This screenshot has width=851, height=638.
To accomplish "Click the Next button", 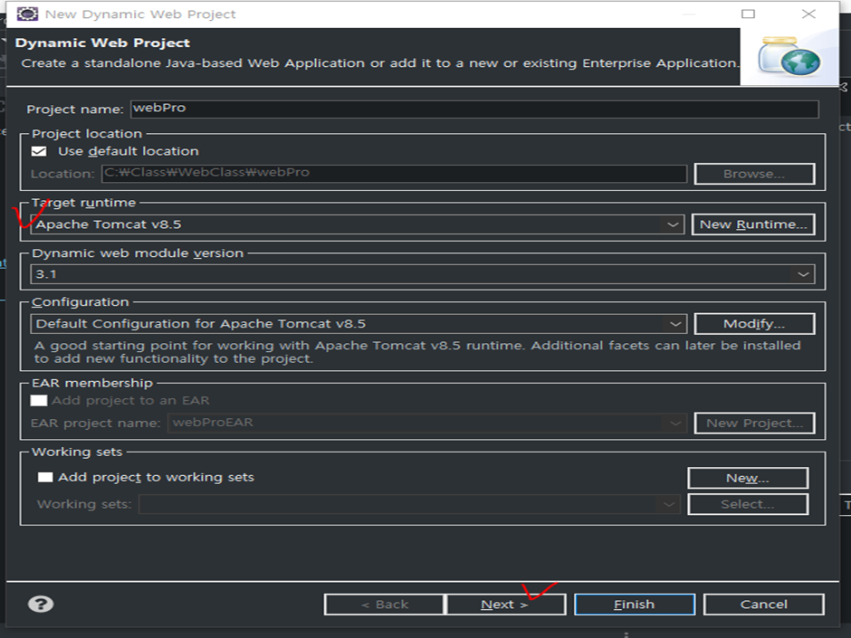I will [x=505, y=605].
